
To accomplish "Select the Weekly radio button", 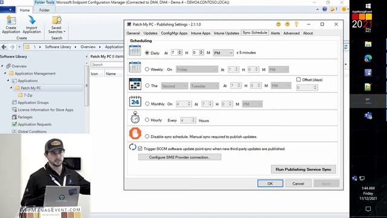I will tap(147, 69).
